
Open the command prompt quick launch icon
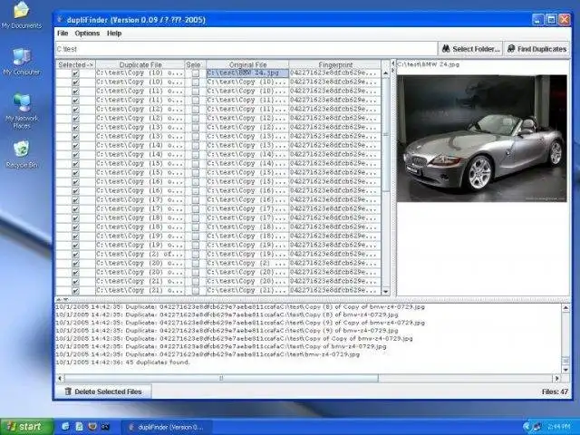[105, 427]
